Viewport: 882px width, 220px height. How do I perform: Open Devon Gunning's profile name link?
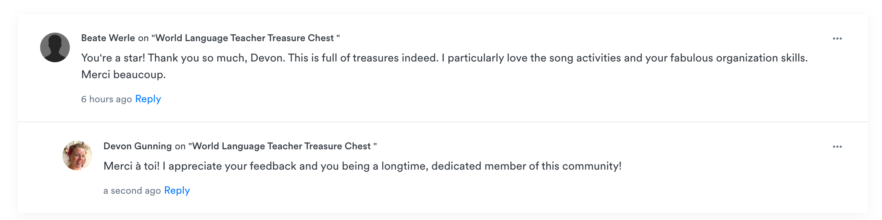point(137,146)
